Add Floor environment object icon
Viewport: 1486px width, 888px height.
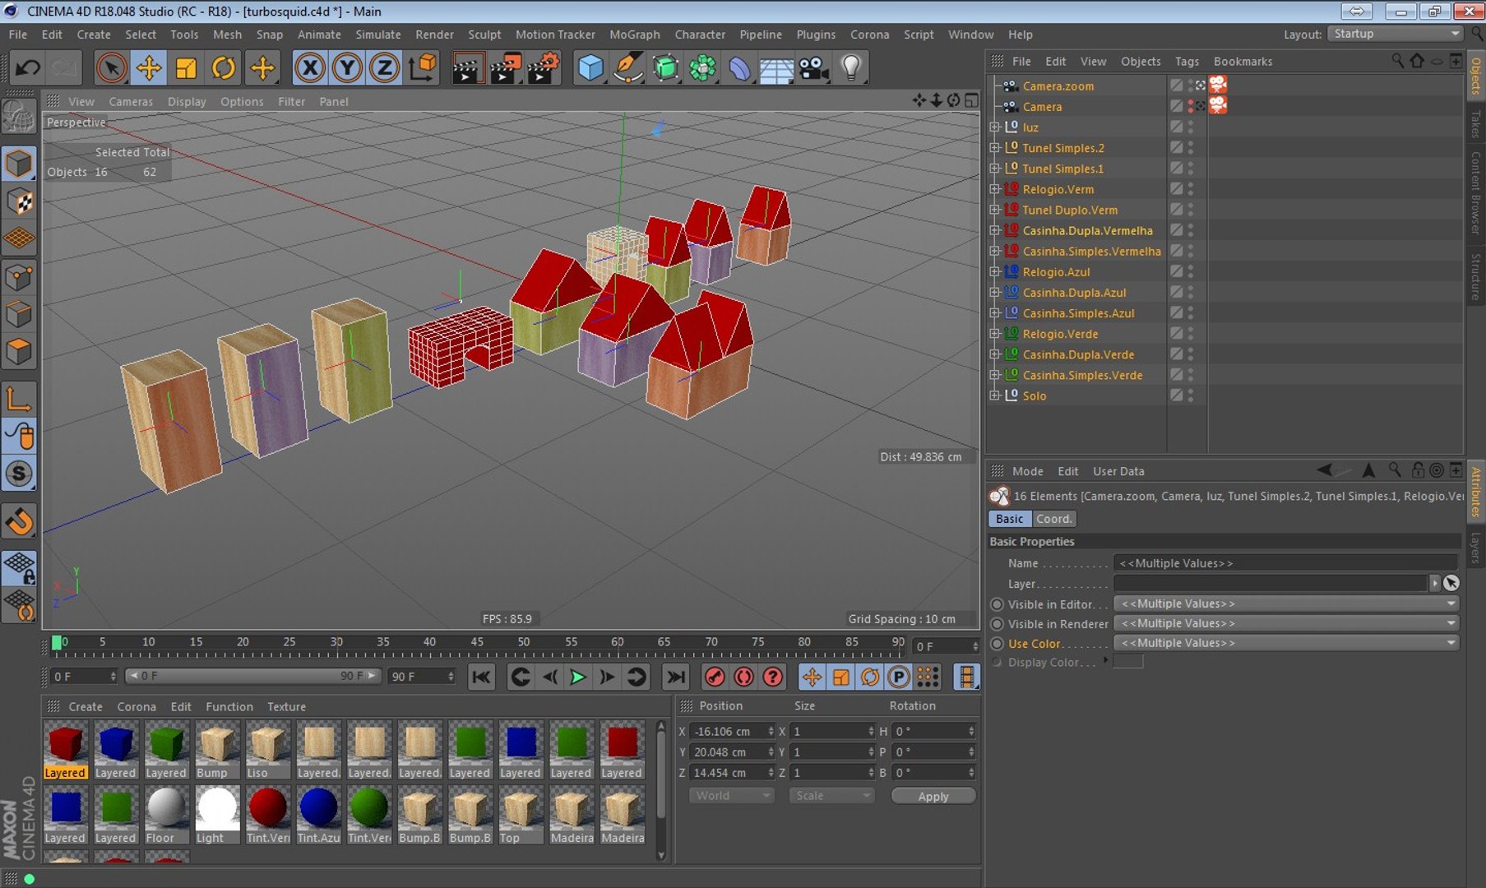pyautogui.click(x=776, y=67)
